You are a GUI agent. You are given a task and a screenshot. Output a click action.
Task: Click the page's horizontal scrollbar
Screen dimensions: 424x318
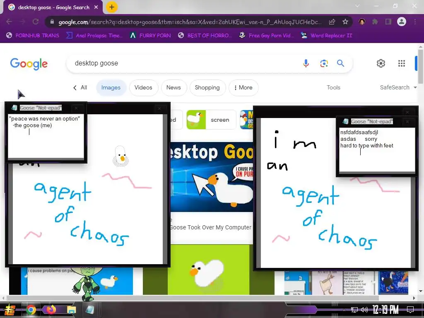[193, 298]
